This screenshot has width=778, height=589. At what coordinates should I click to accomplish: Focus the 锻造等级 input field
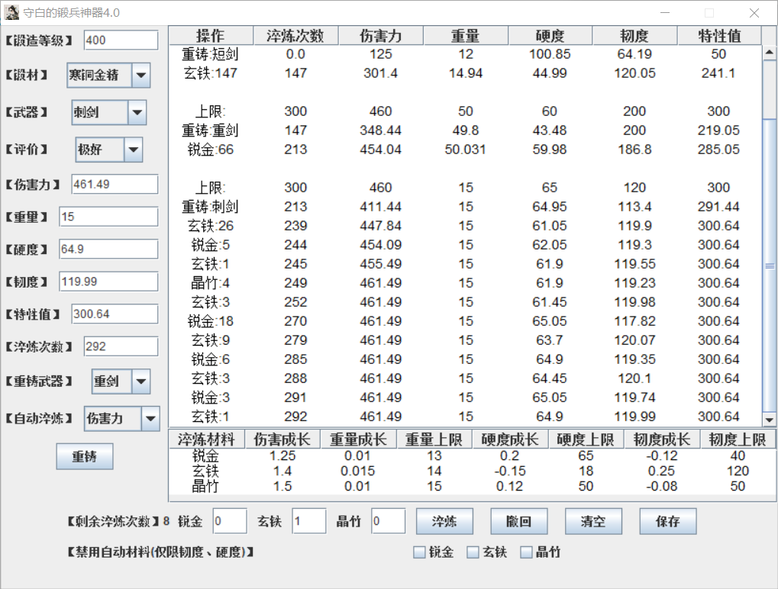click(121, 40)
